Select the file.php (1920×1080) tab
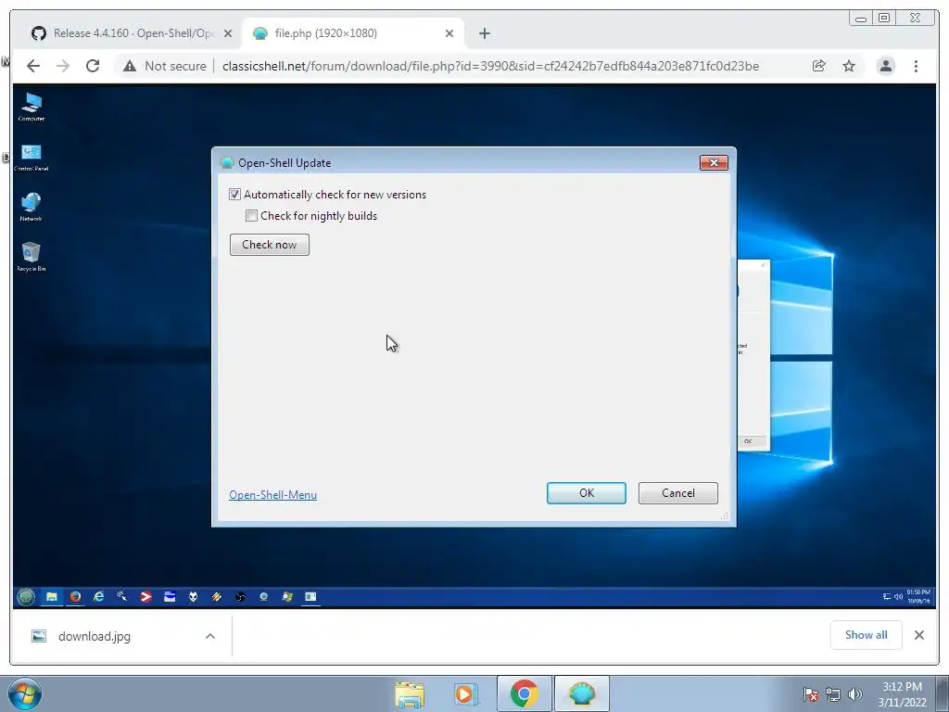This screenshot has height=712, width=949. tap(353, 33)
